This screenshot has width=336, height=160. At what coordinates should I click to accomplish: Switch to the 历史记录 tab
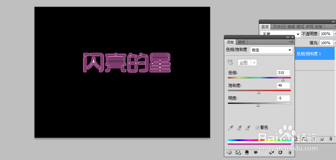coord(278,27)
